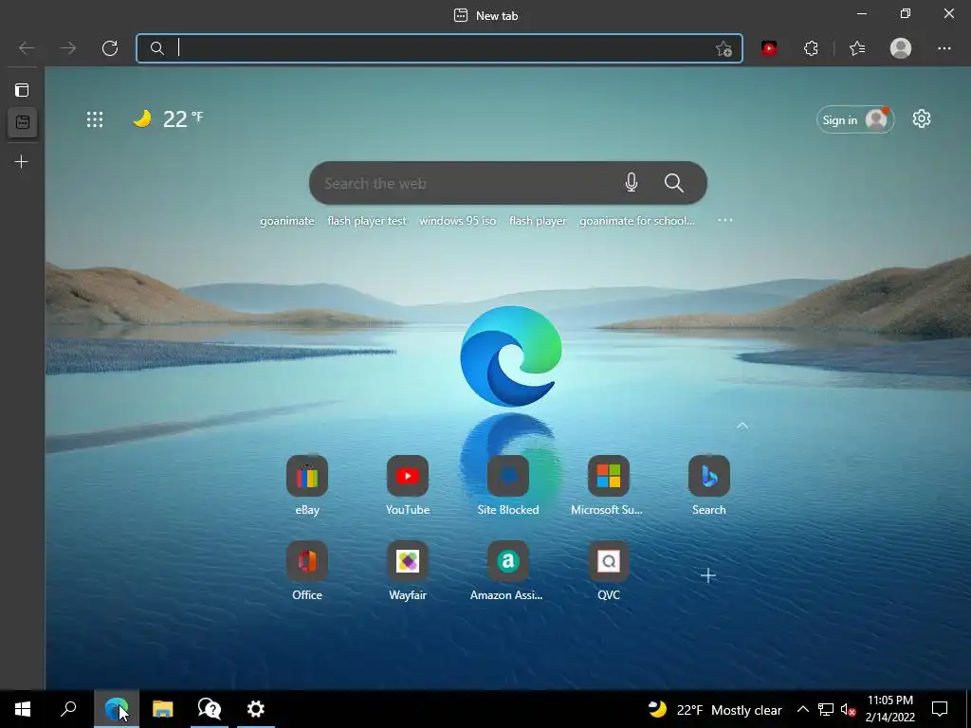Open the browser profile avatar
The width and height of the screenshot is (971, 728).
901,48
